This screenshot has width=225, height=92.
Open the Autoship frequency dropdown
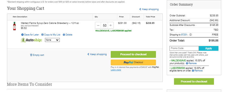52,40
